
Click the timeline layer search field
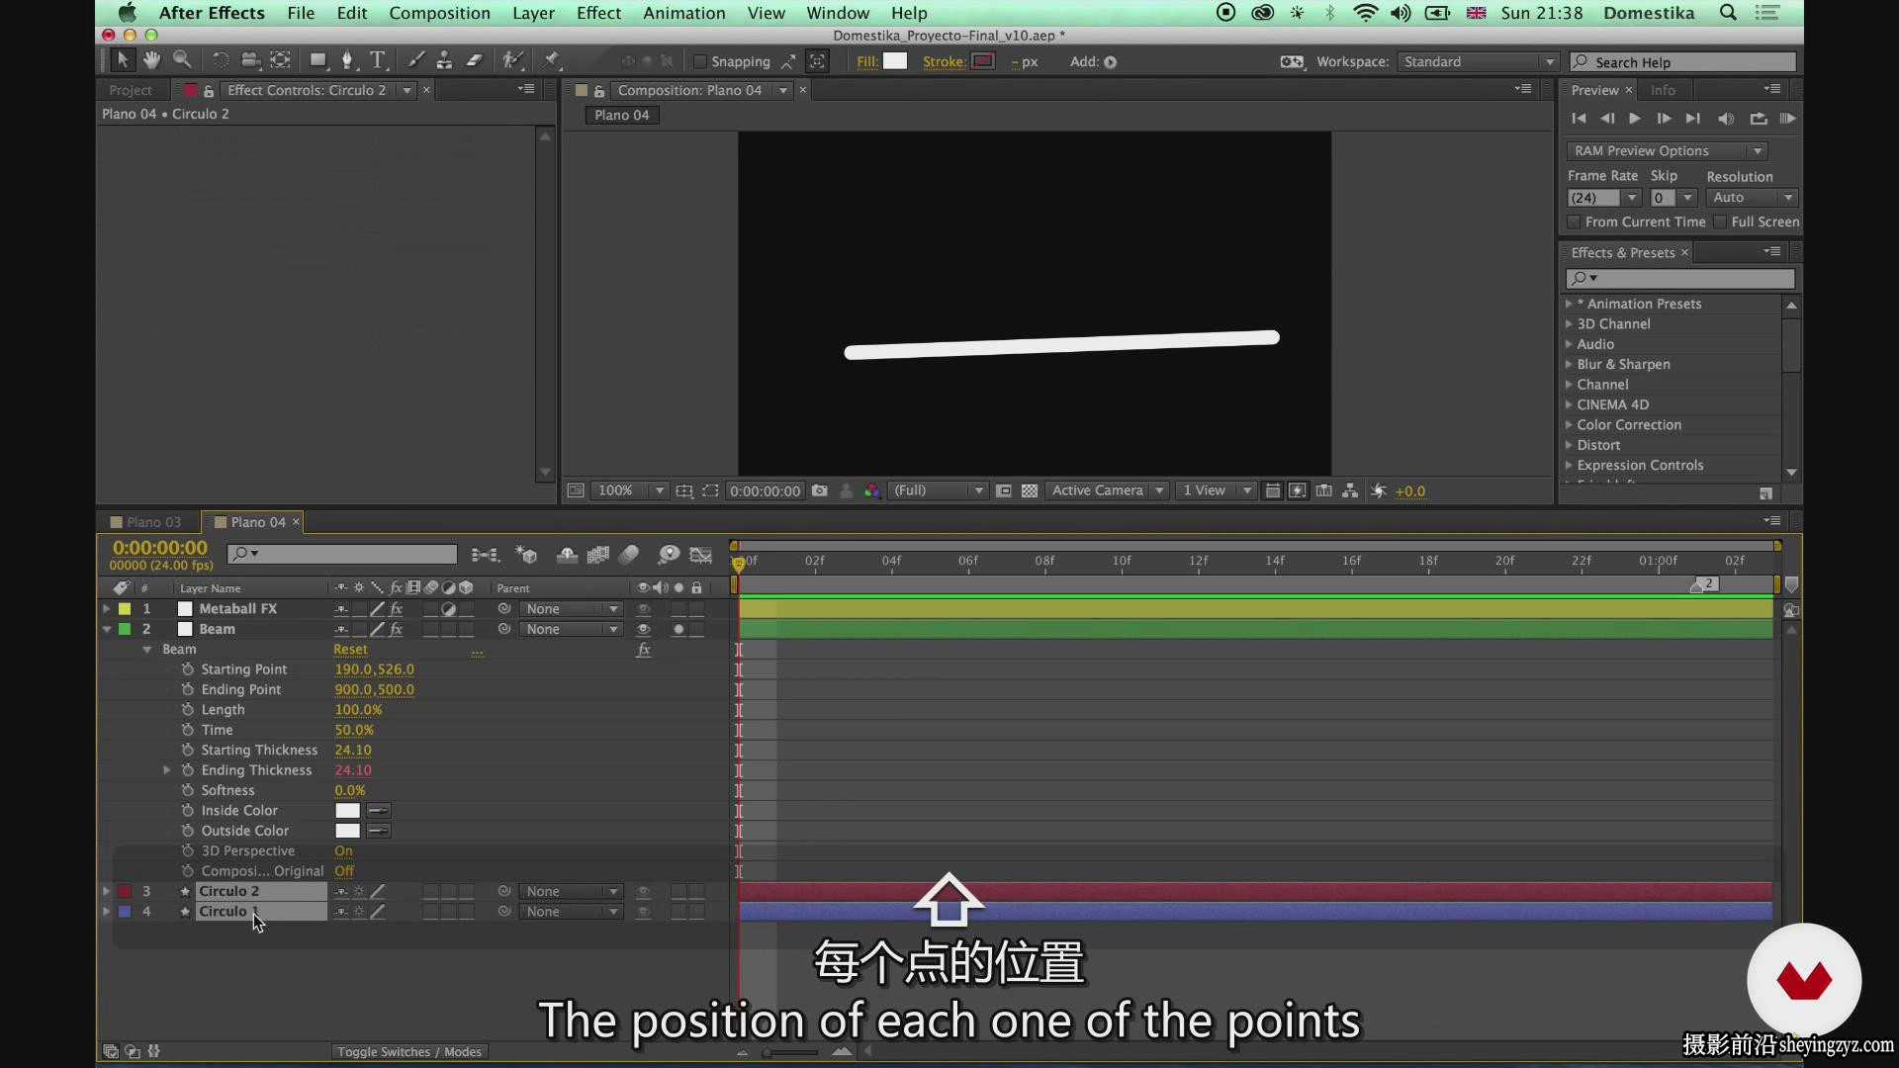click(342, 554)
